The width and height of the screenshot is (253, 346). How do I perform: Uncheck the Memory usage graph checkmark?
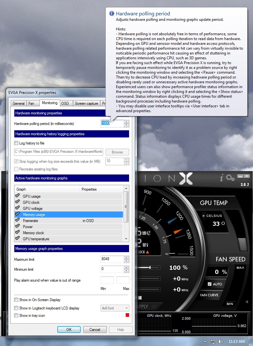pos(17,214)
